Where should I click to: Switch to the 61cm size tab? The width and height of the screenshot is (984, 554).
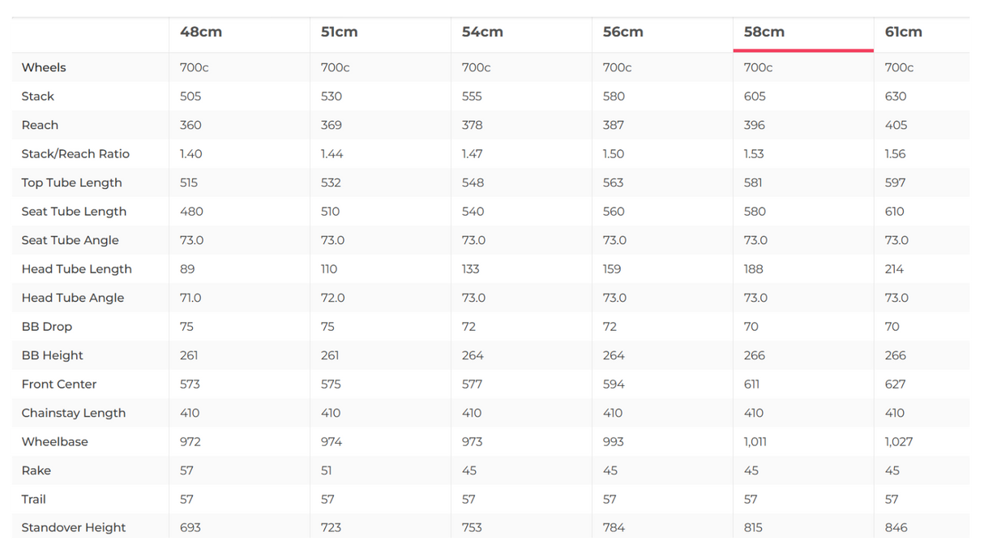[903, 32]
